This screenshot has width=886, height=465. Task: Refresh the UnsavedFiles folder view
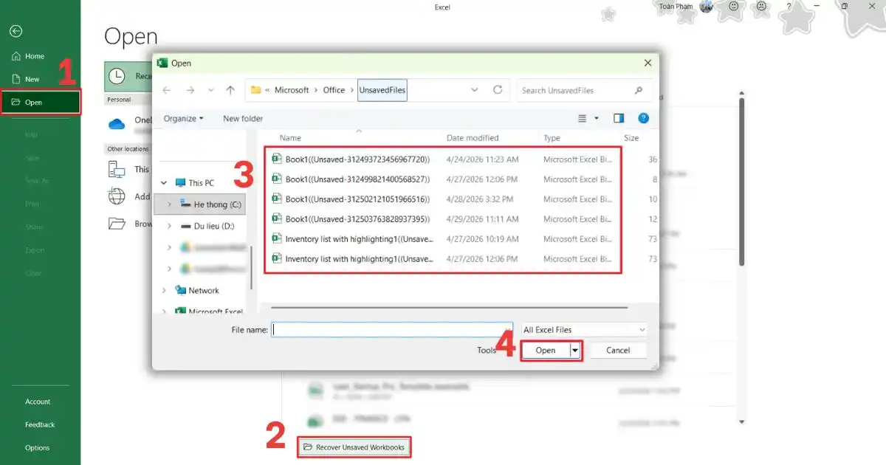498,90
